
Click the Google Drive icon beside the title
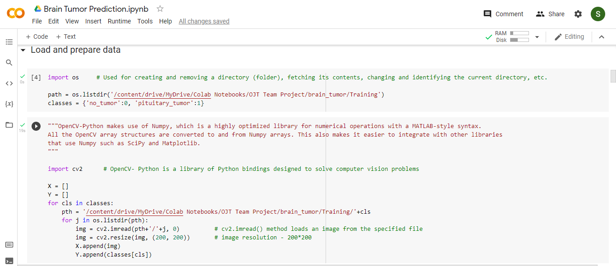pos(38,9)
